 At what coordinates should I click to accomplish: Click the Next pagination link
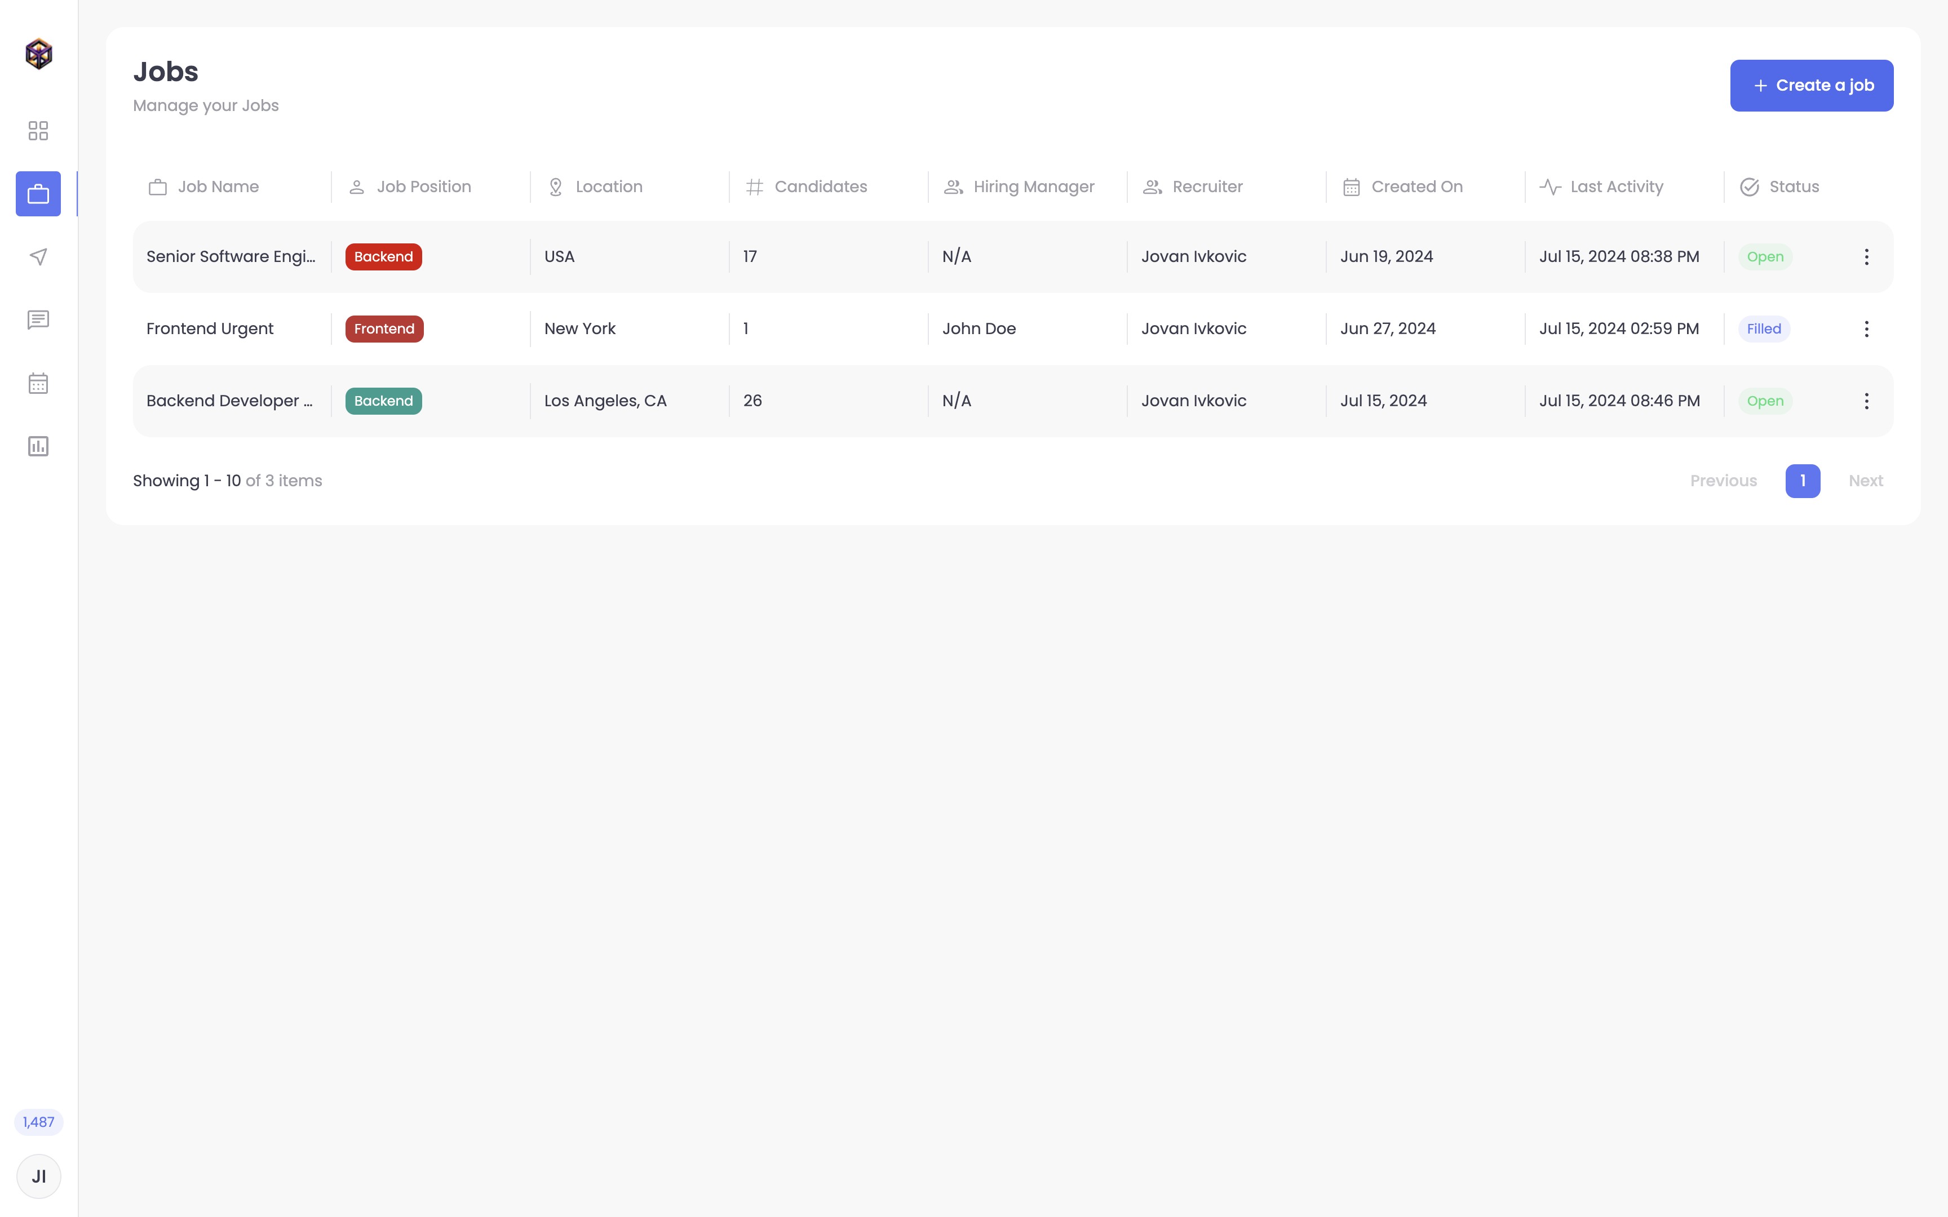coord(1865,481)
